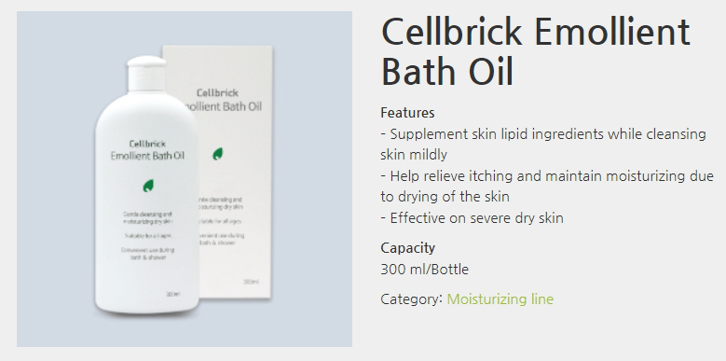Click the green leaf icon on the bottle
The image size is (726, 361).
point(147,186)
